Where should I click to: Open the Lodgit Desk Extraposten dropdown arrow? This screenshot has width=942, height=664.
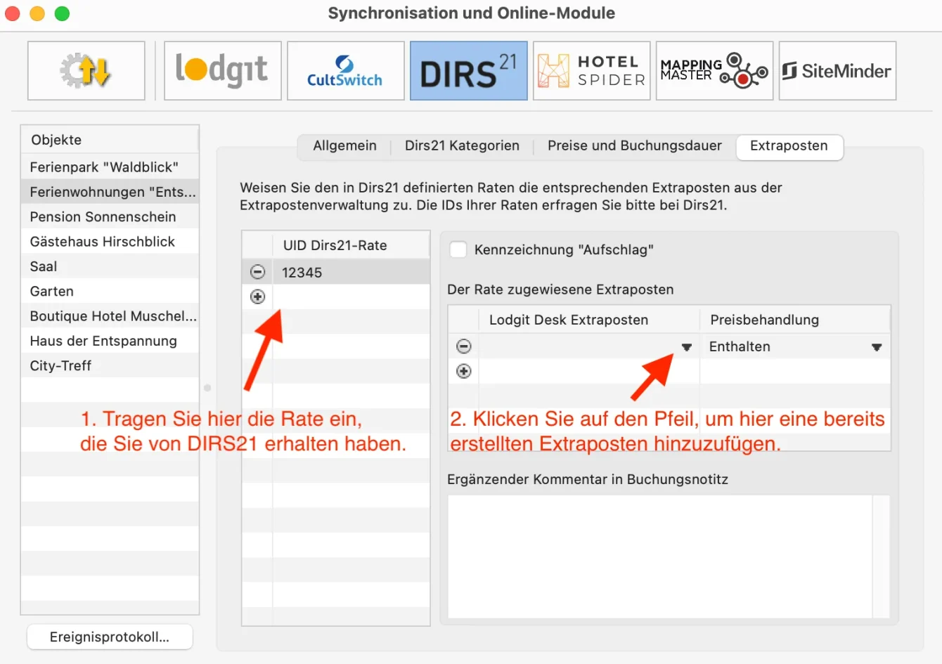pyautogui.click(x=687, y=347)
